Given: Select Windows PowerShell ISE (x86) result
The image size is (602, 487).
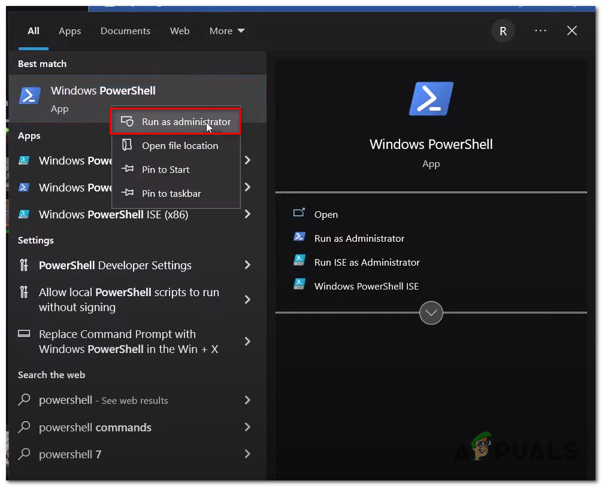Looking at the screenshot, I should [137, 214].
